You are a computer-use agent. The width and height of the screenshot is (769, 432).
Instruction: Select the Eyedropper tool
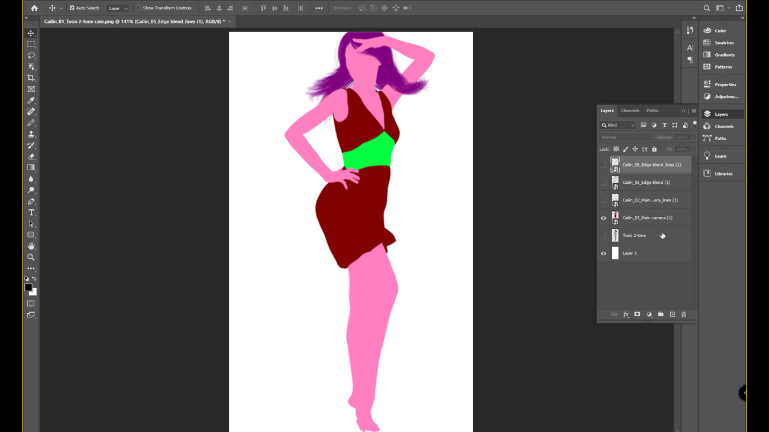[31, 100]
